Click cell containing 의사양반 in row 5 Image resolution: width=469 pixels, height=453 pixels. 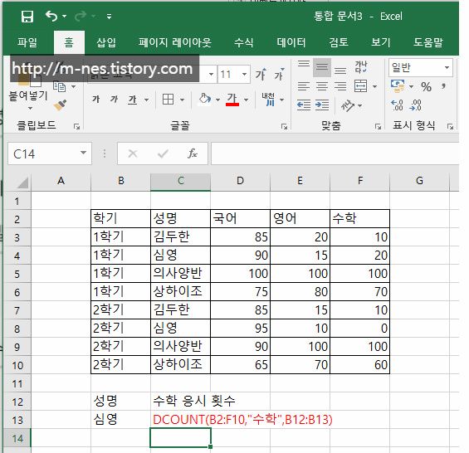point(180,273)
